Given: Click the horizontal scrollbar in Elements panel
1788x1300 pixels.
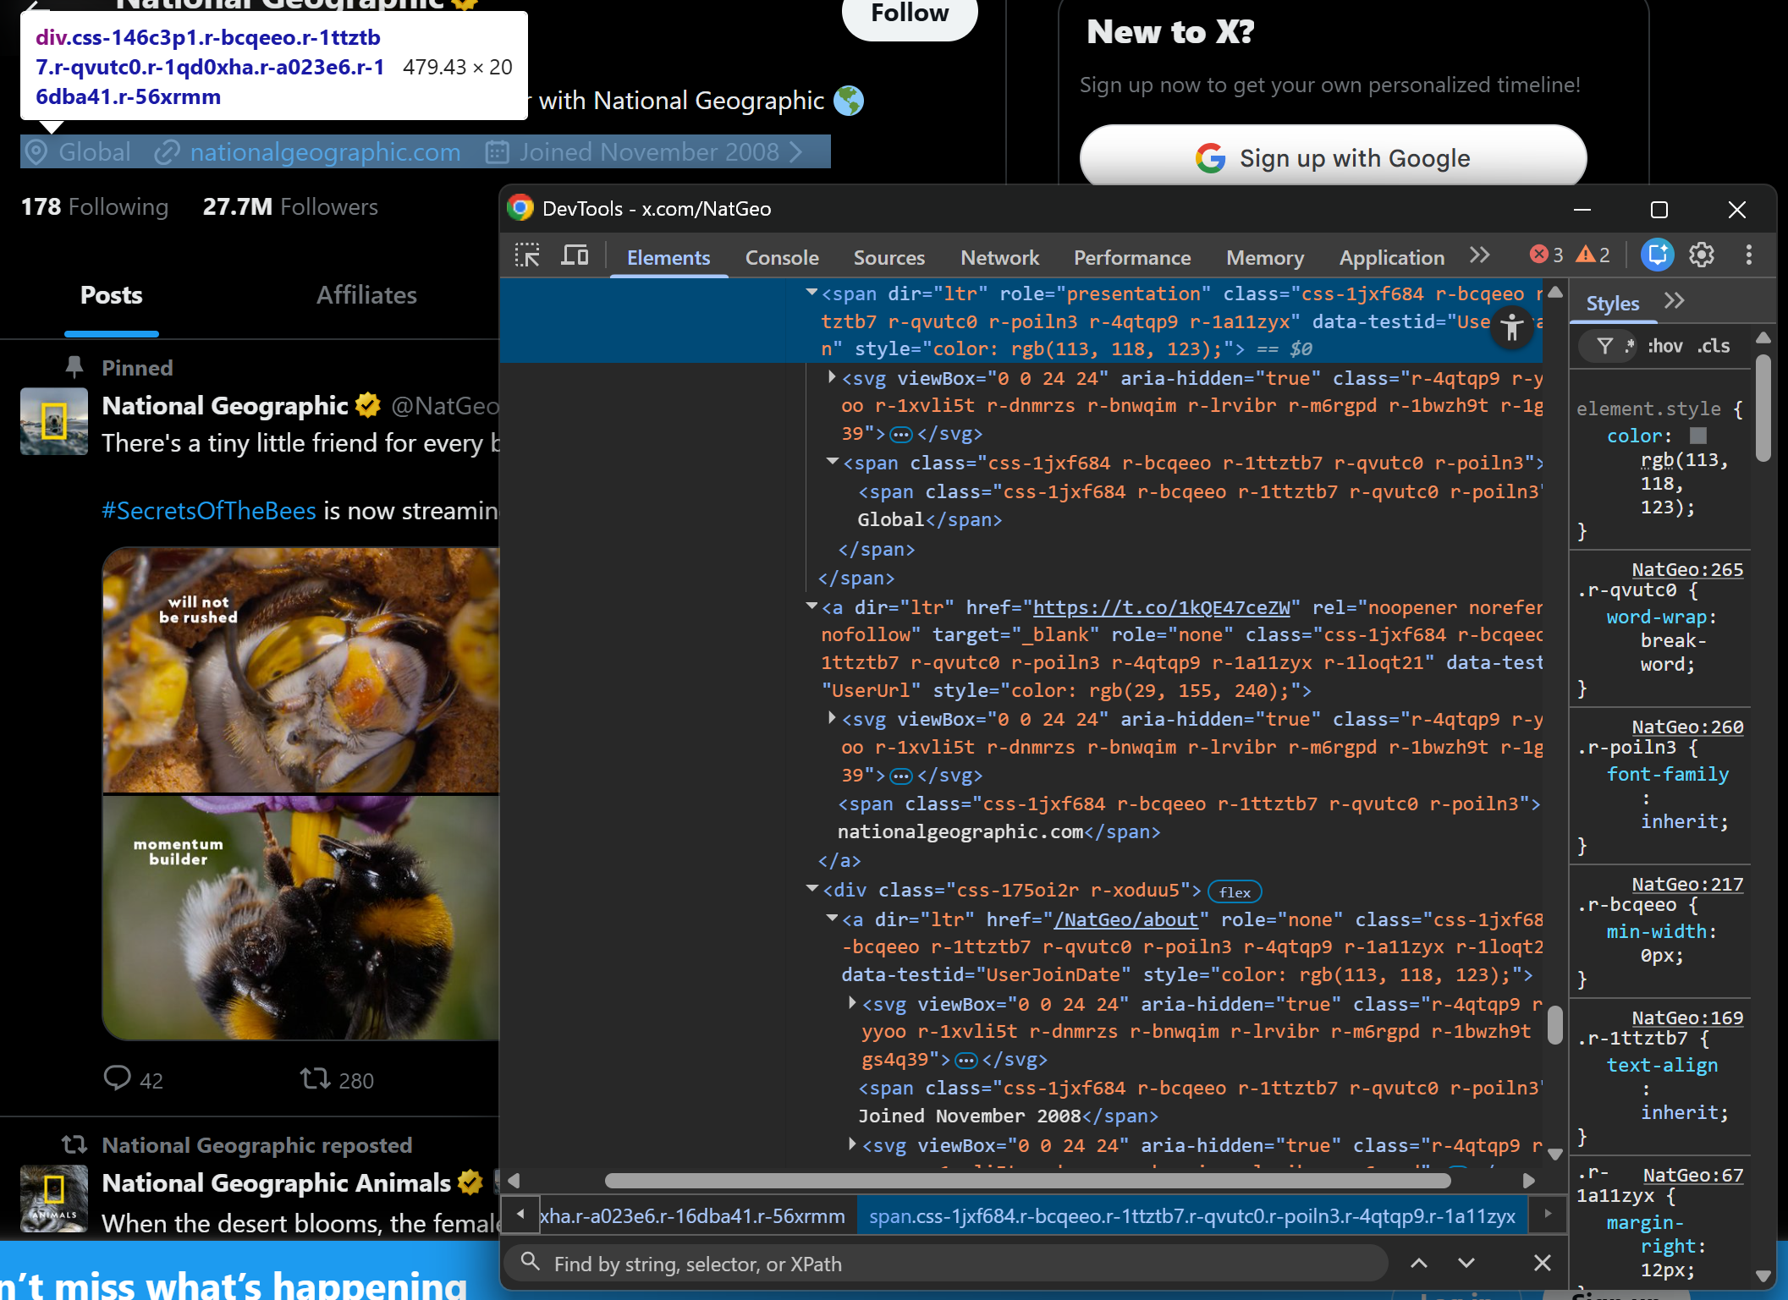Looking at the screenshot, I should [x=1027, y=1180].
